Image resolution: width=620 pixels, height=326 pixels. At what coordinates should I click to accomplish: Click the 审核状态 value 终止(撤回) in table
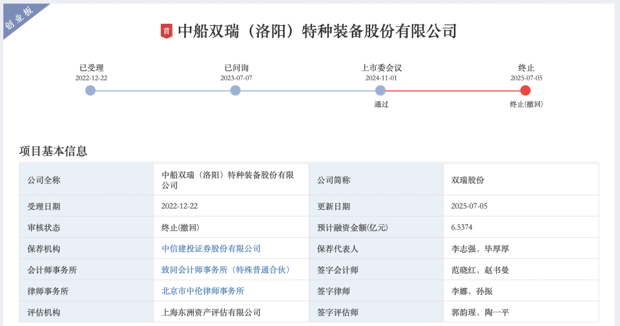(x=180, y=227)
